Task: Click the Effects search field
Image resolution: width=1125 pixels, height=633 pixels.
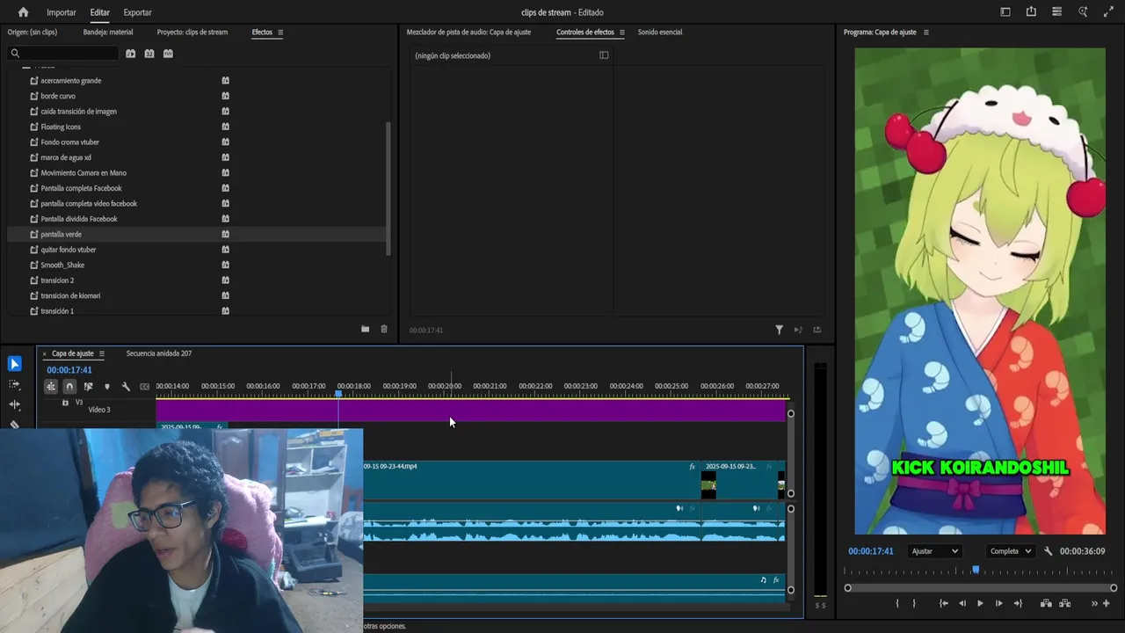Action: [62, 54]
